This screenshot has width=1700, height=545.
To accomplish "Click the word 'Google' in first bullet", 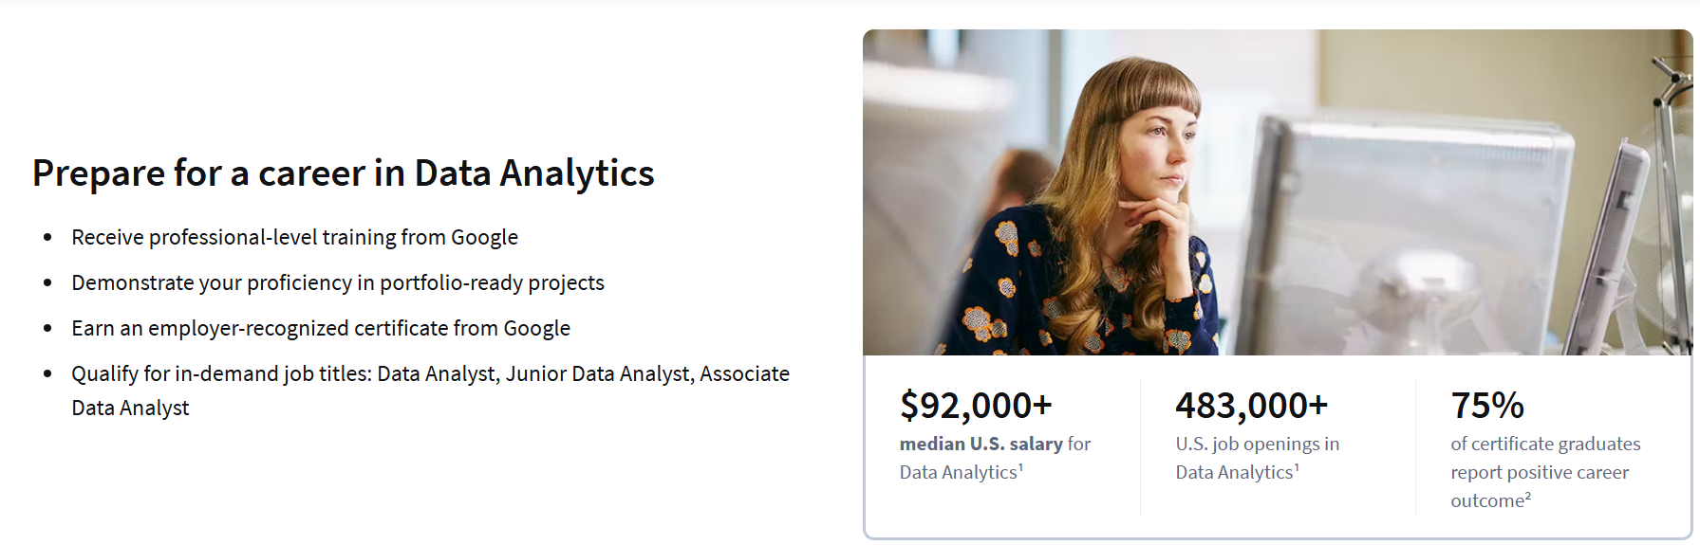I will (484, 237).
